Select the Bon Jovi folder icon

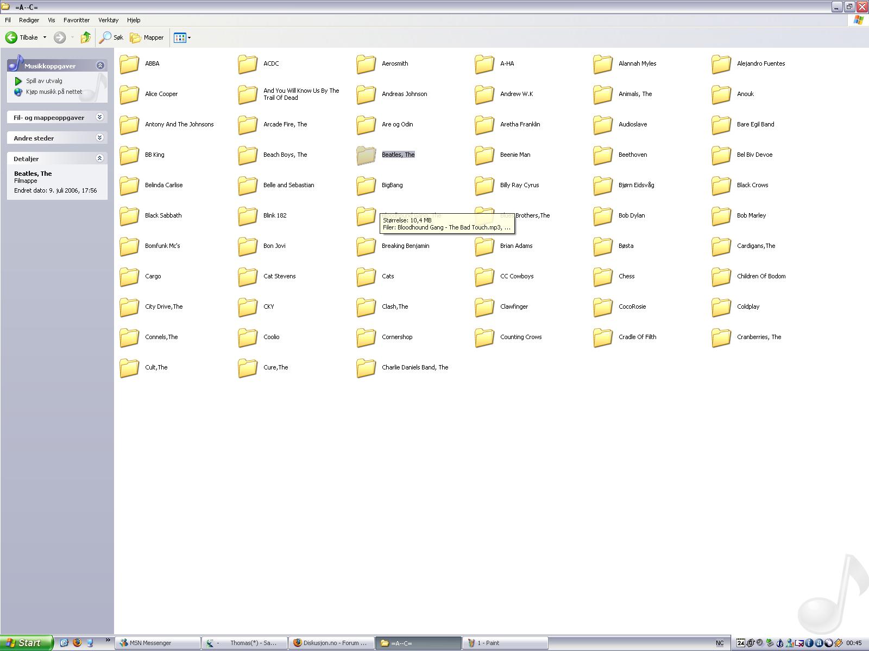[248, 246]
